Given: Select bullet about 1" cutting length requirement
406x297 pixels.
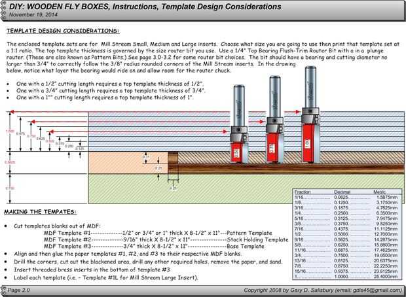Looking at the screenshot, I should point(105,97).
